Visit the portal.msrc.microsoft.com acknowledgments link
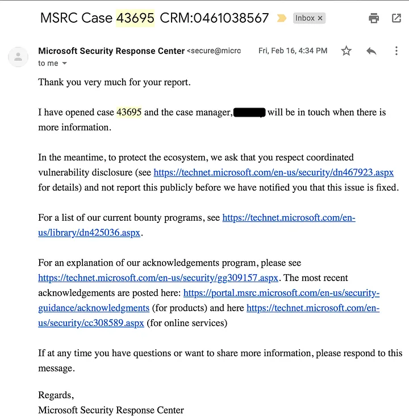Viewport: 409px width, 417px height. pyautogui.click(x=281, y=293)
